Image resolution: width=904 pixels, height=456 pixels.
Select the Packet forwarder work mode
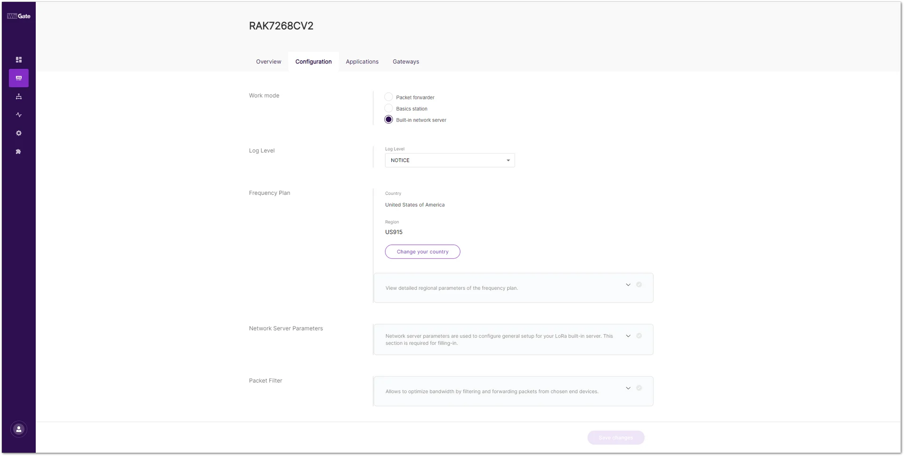pyautogui.click(x=388, y=97)
